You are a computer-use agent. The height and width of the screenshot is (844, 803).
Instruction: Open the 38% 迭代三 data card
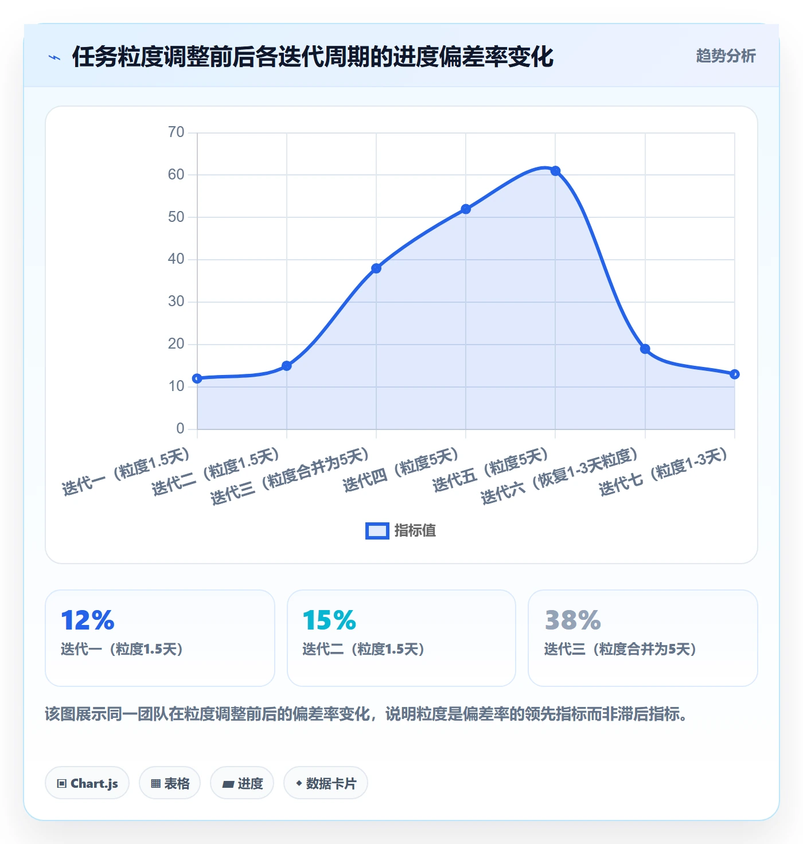[643, 638]
